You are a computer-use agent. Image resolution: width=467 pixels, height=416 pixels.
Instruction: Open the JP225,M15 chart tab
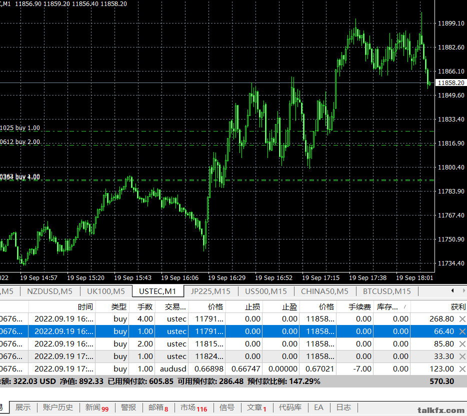click(210, 291)
